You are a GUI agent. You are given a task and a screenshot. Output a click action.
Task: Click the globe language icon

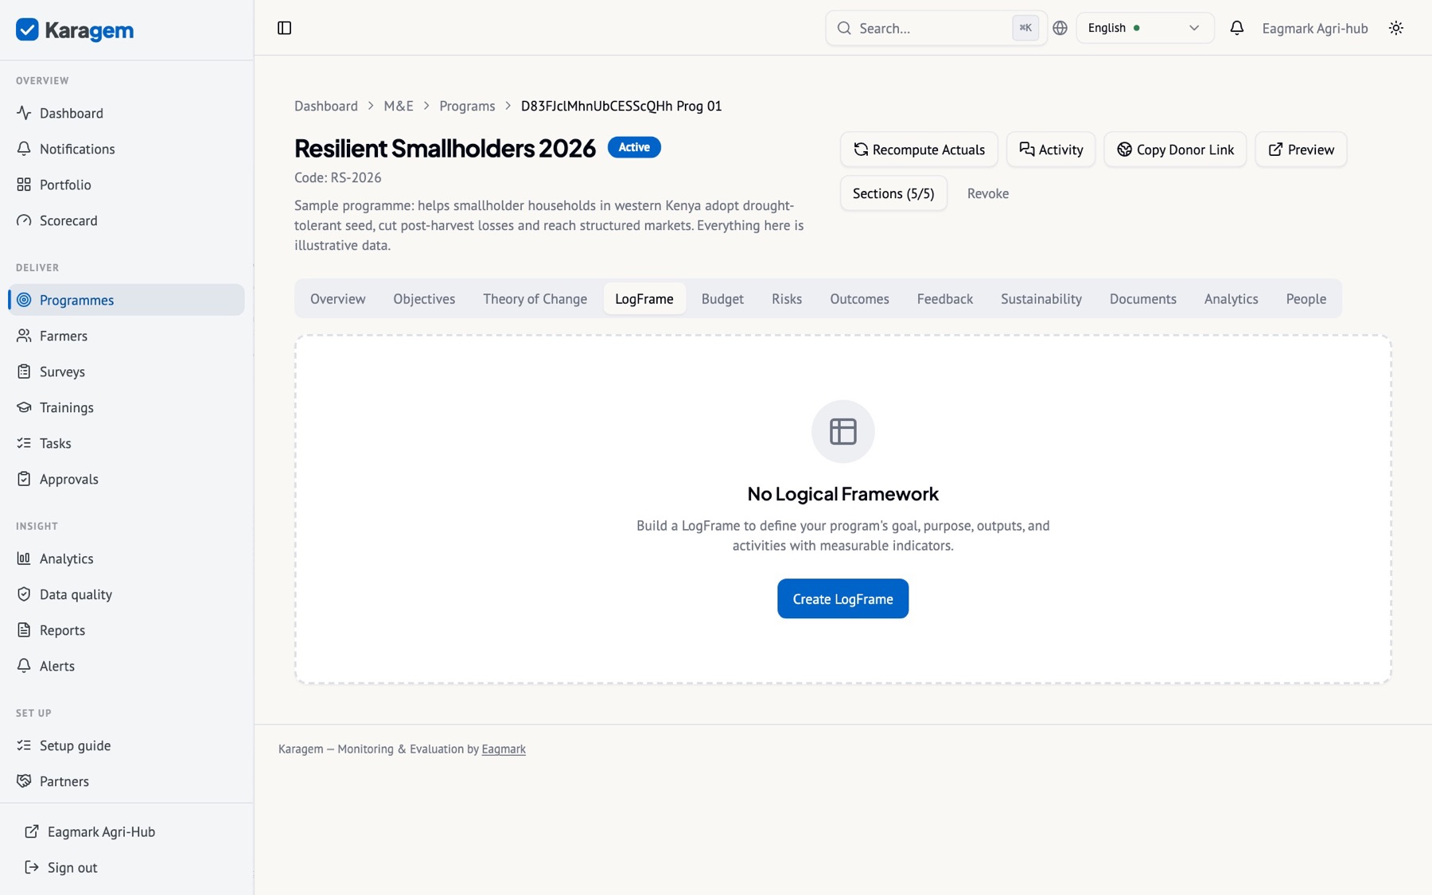[x=1060, y=28]
